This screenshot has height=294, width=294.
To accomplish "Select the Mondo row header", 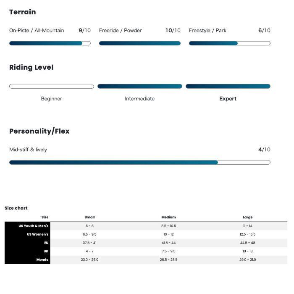I will tap(42, 260).
